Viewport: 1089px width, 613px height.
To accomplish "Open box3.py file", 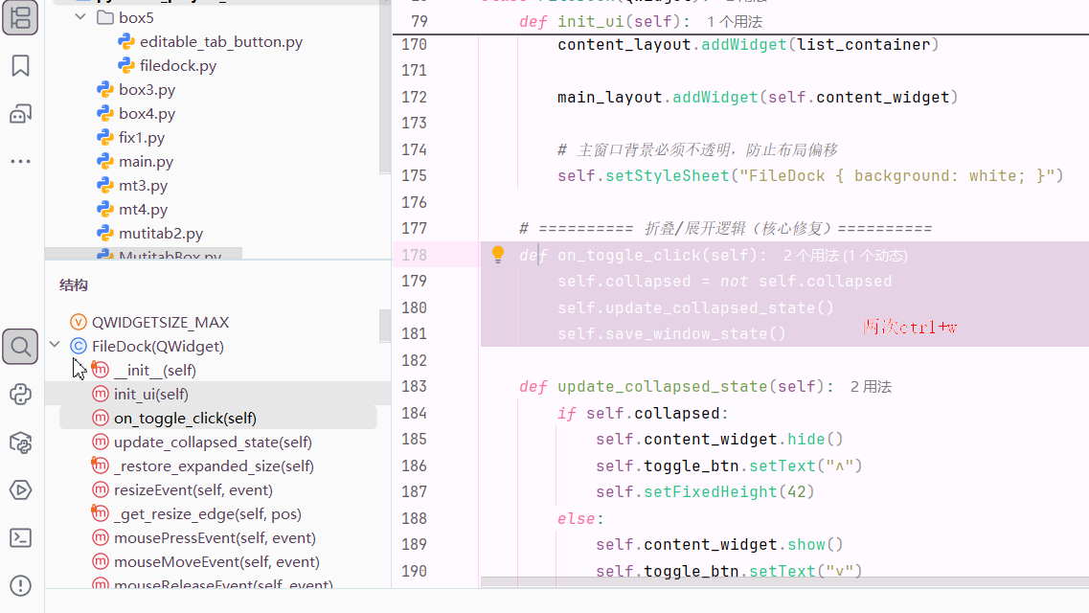I will tap(147, 89).
